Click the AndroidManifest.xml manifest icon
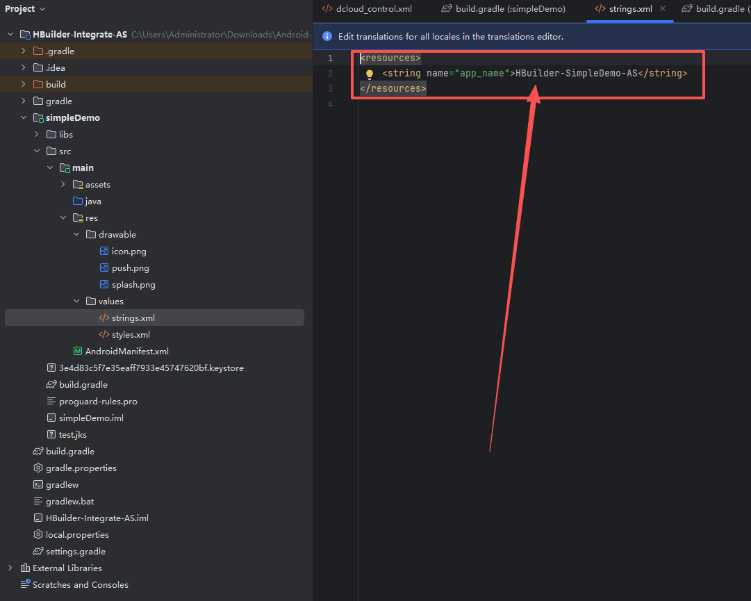751x601 pixels. (x=78, y=351)
